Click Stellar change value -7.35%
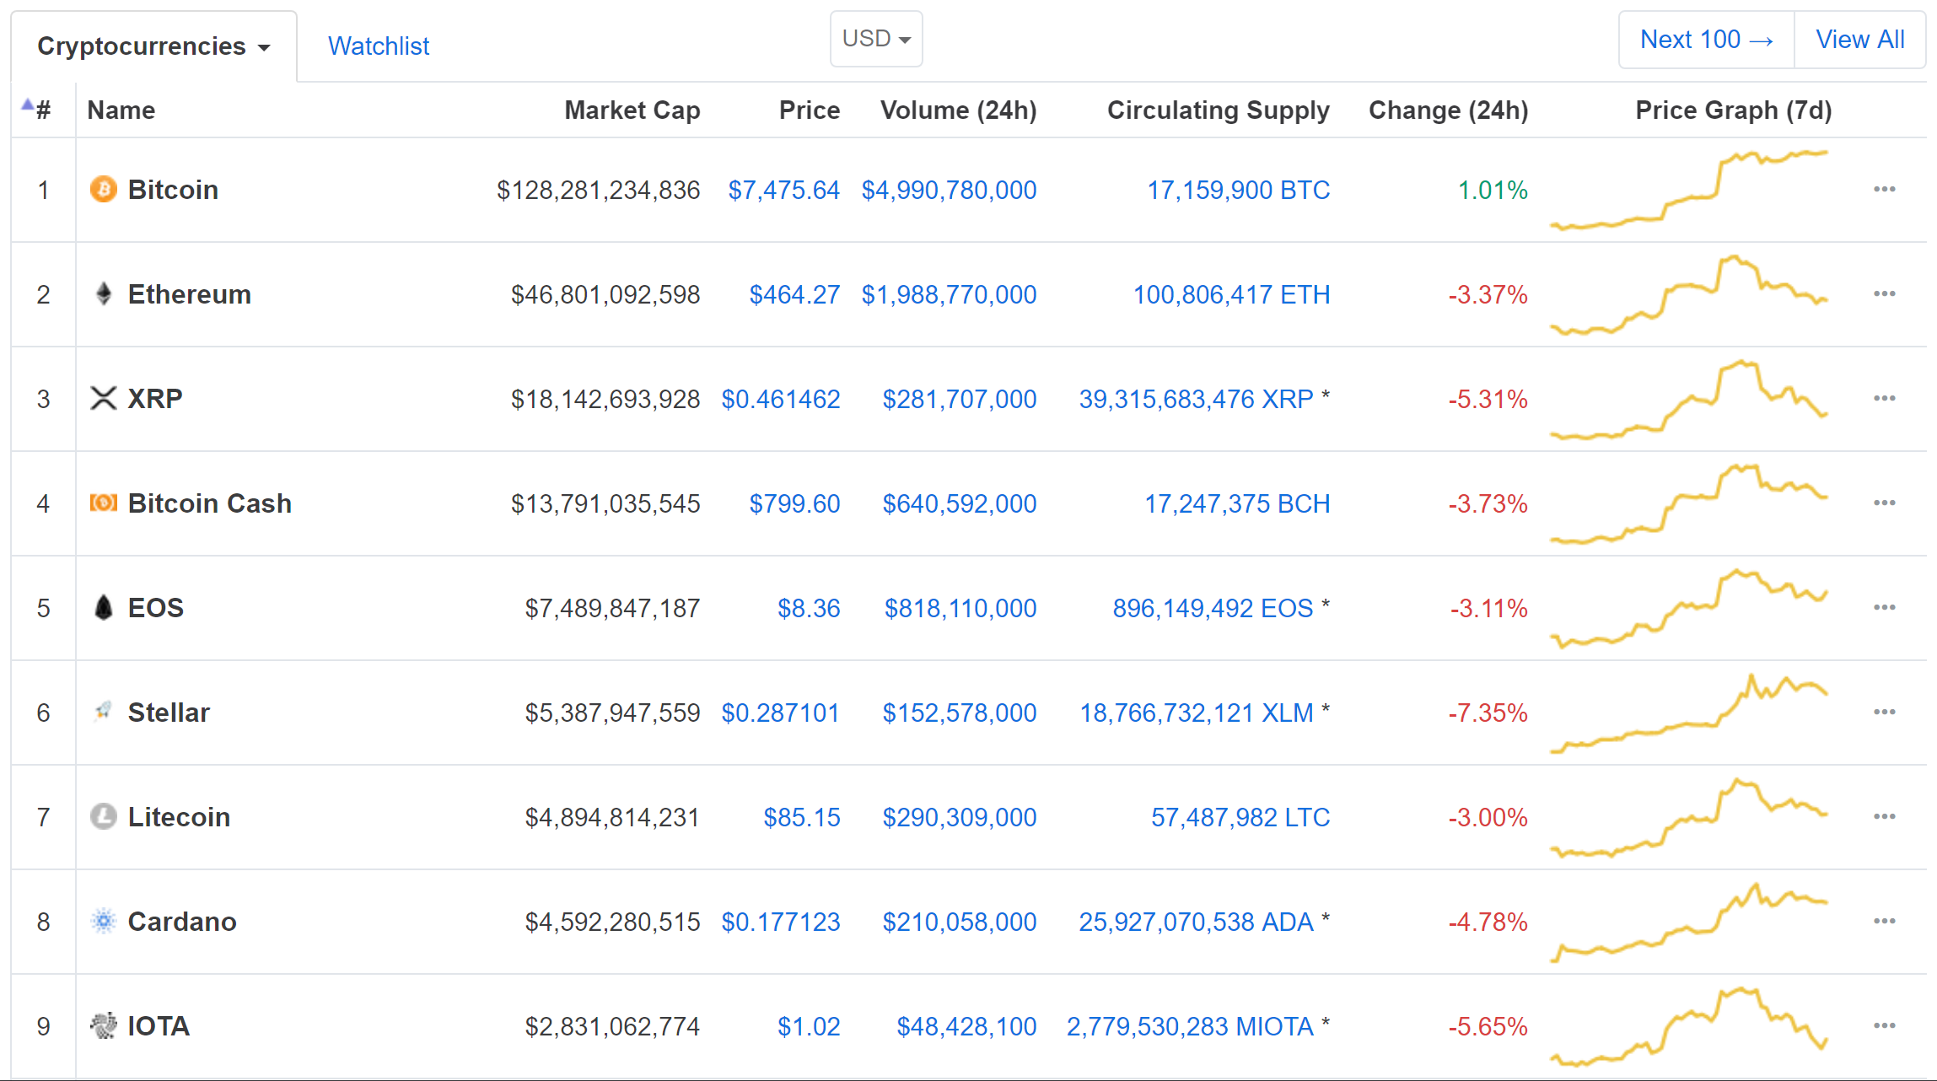 (x=1488, y=713)
